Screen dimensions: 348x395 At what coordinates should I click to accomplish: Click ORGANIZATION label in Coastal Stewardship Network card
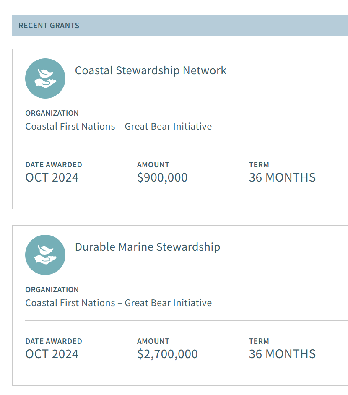click(52, 113)
